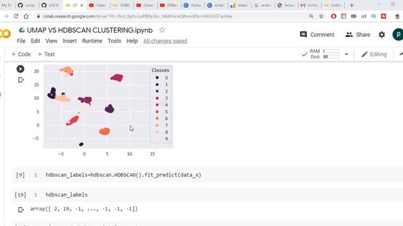The width and height of the screenshot is (403, 226).
Task: Bookmark this page with star icon
Action: [321, 16]
